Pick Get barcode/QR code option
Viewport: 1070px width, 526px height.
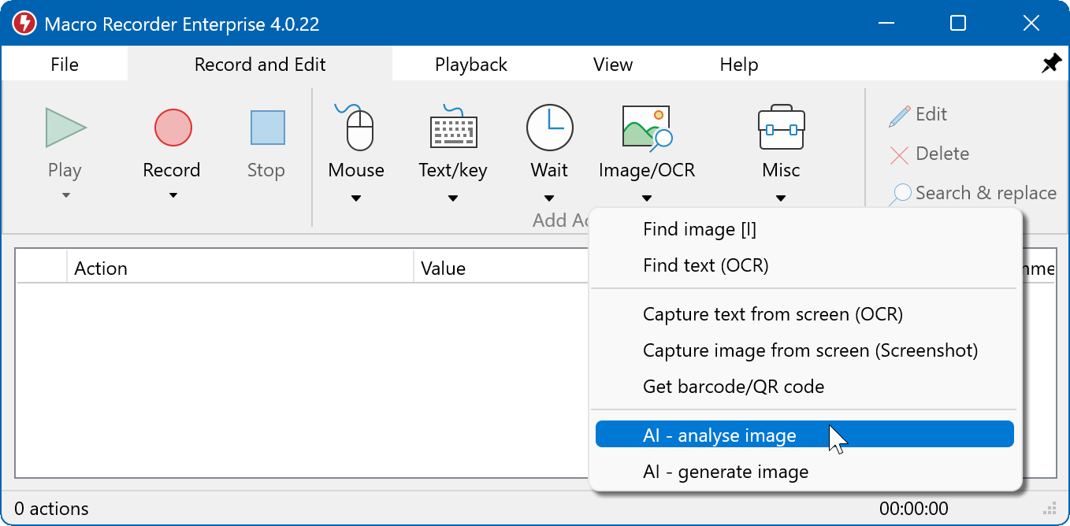click(733, 387)
